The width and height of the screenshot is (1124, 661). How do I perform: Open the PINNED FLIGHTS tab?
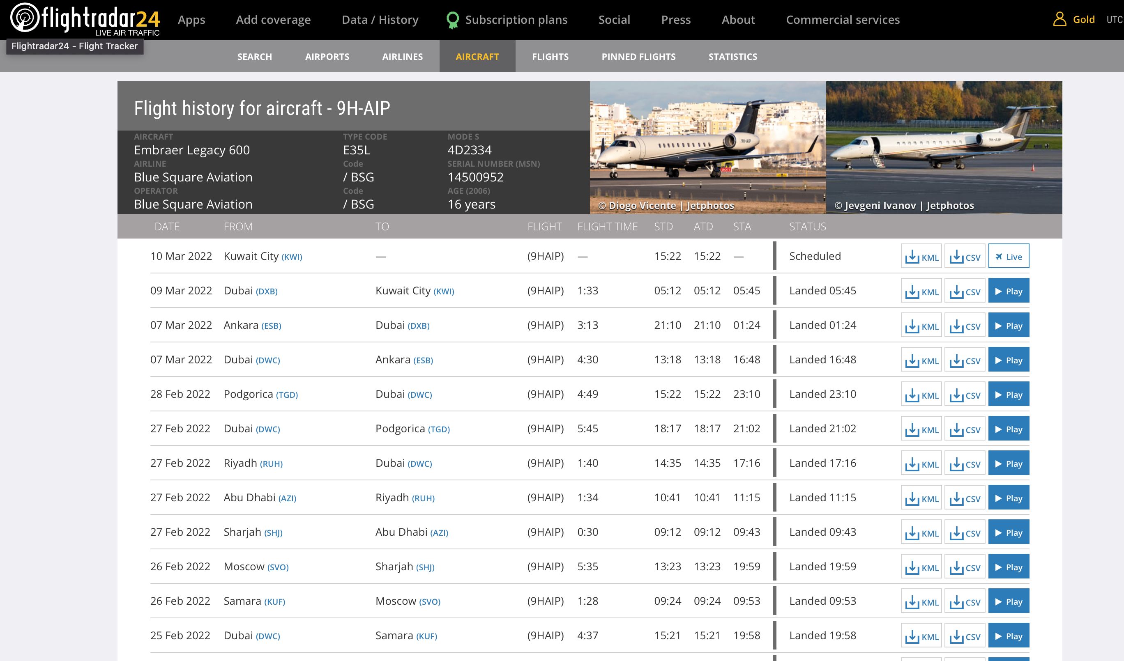pyautogui.click(x=638, y=57)
